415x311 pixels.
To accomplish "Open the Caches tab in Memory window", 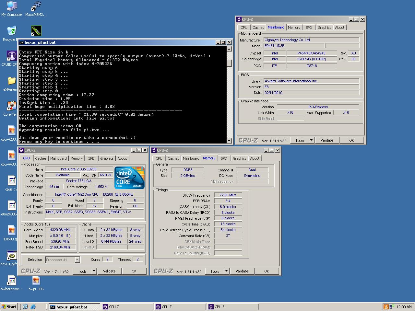I will [173, 158].
